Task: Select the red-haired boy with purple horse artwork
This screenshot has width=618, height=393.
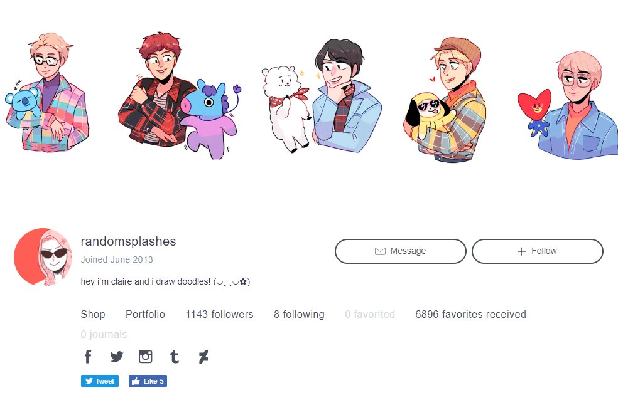Action: [x=180, y=96]
